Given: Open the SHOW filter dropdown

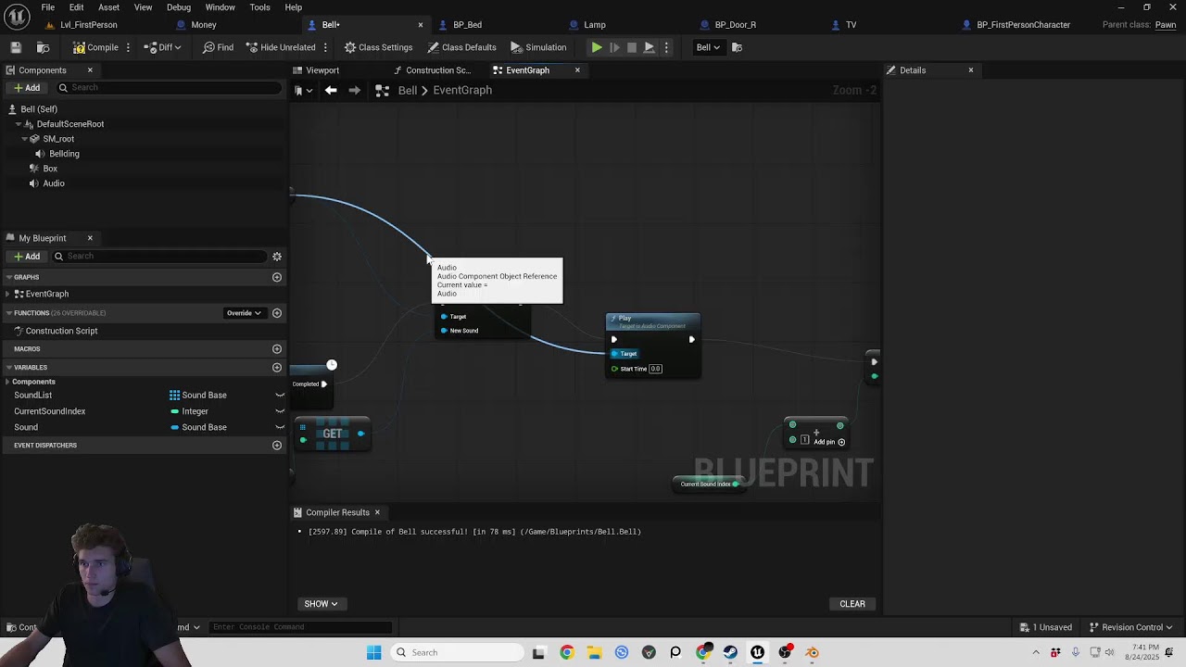Looking at the screenshot, I should (x=321, y=604).
